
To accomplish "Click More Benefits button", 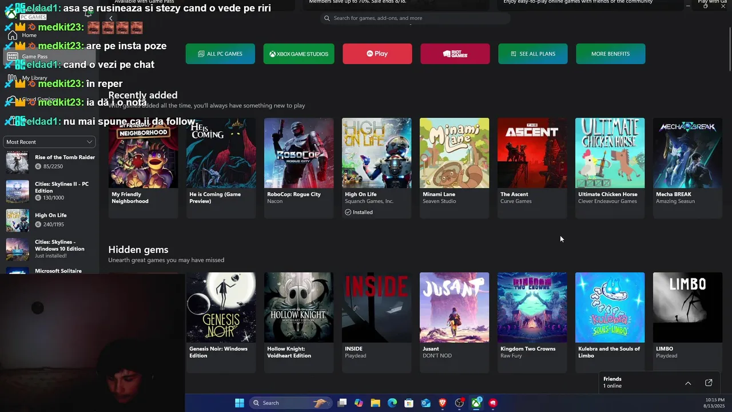I will click(x=610, y=54).
